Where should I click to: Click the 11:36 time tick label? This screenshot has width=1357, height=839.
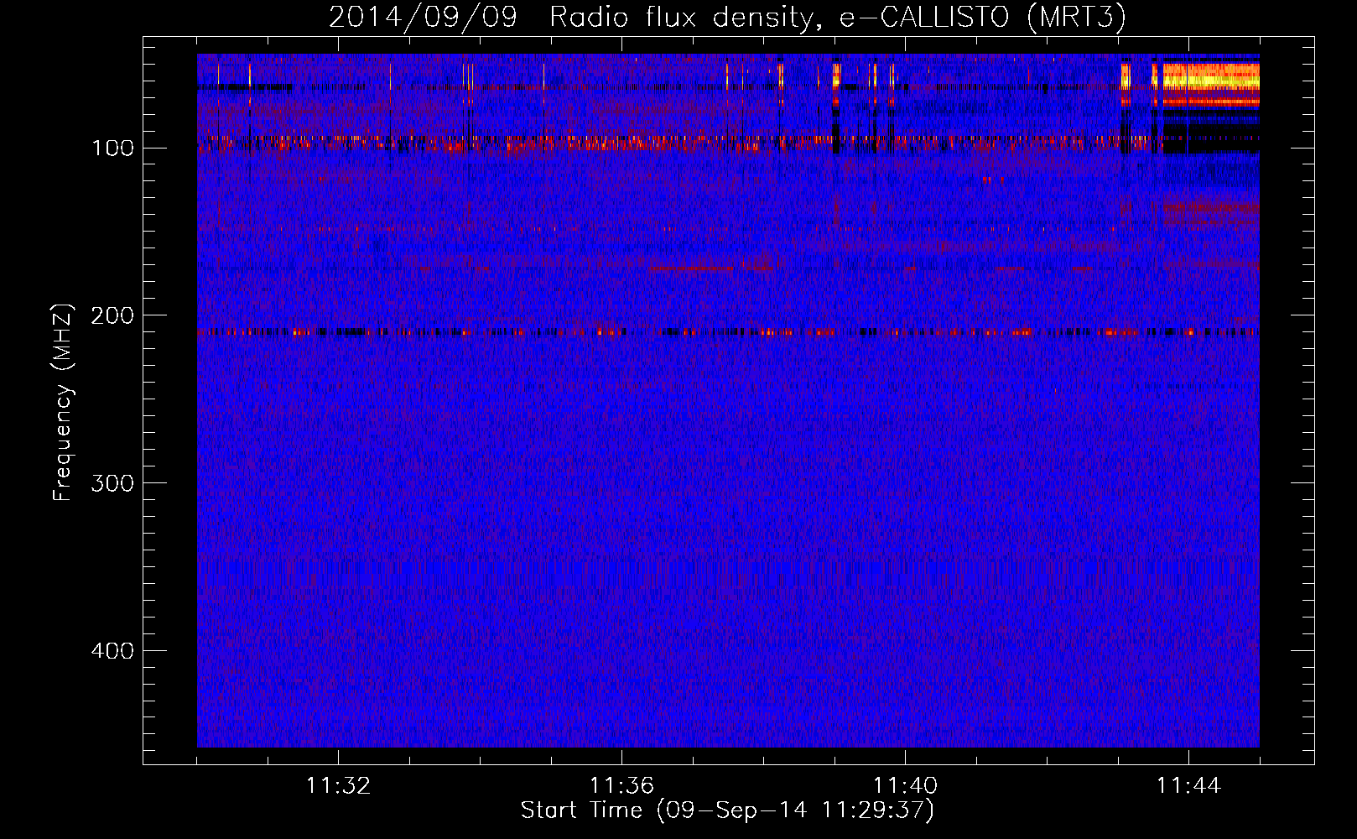pos(621,786)
